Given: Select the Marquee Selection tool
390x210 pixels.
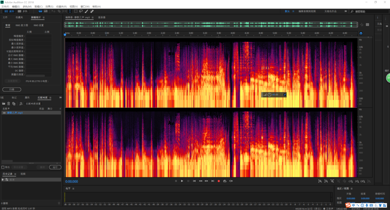Looking at the screenshot, I should (x=75, y=11).
